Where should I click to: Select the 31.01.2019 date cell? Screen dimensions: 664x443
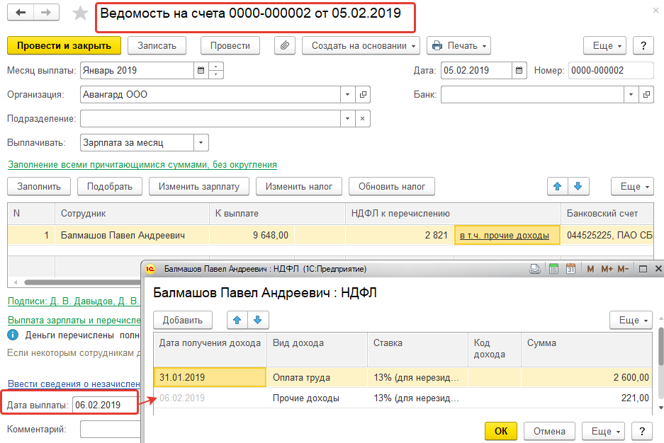point(210,377)
